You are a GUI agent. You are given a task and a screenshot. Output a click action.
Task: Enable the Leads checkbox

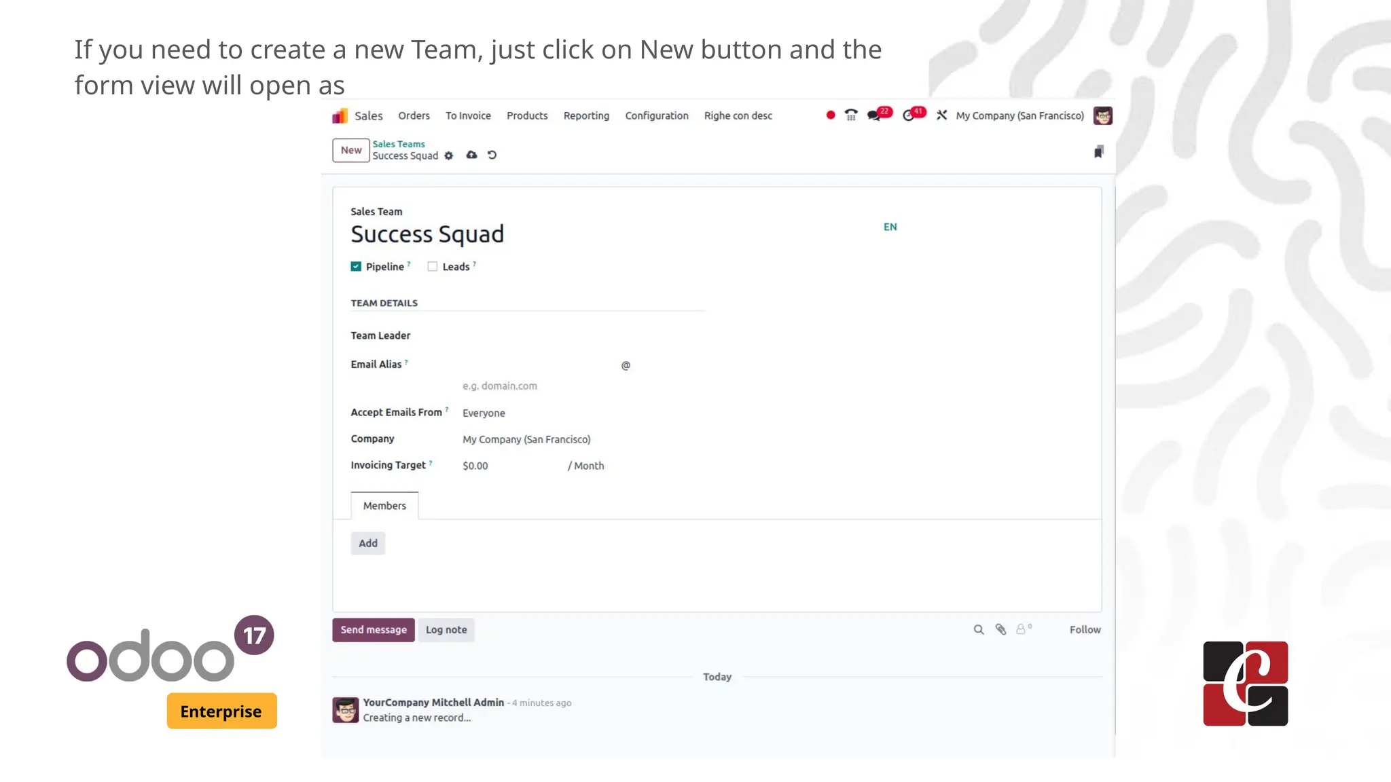432,267
